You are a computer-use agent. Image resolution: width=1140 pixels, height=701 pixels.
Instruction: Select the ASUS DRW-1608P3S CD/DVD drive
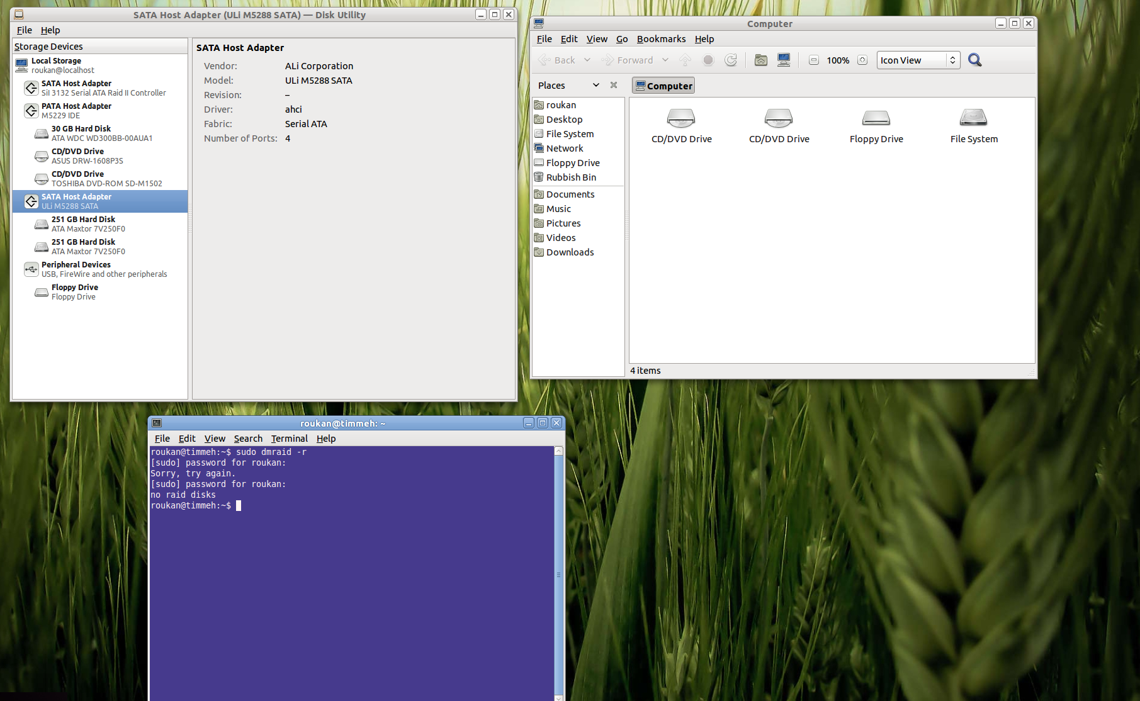100,156
